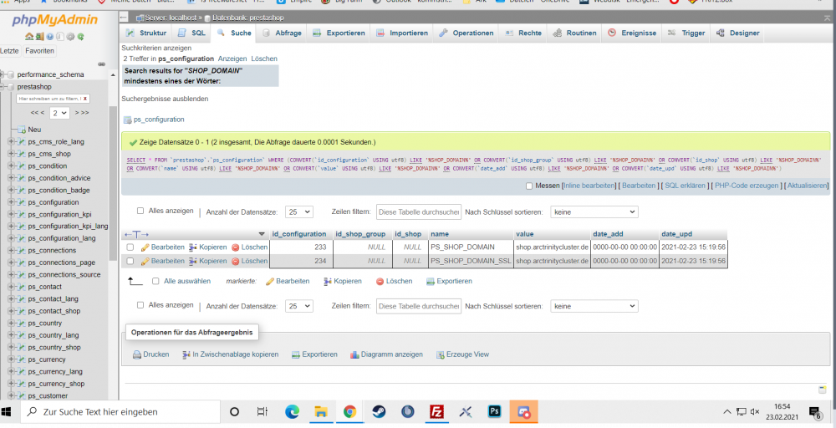Toggle the Messen profiling checkbox

(x=529, y=186)
